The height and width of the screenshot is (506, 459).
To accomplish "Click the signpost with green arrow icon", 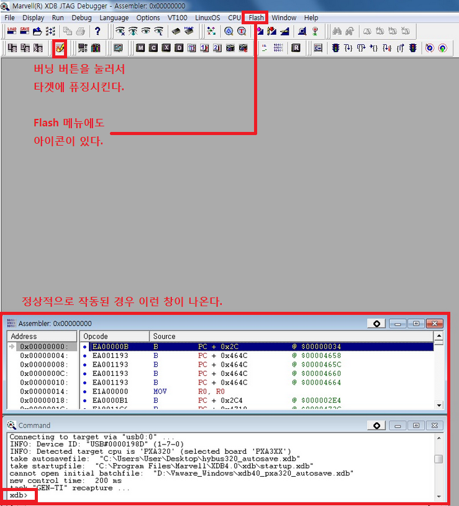I will coord(315,31).
